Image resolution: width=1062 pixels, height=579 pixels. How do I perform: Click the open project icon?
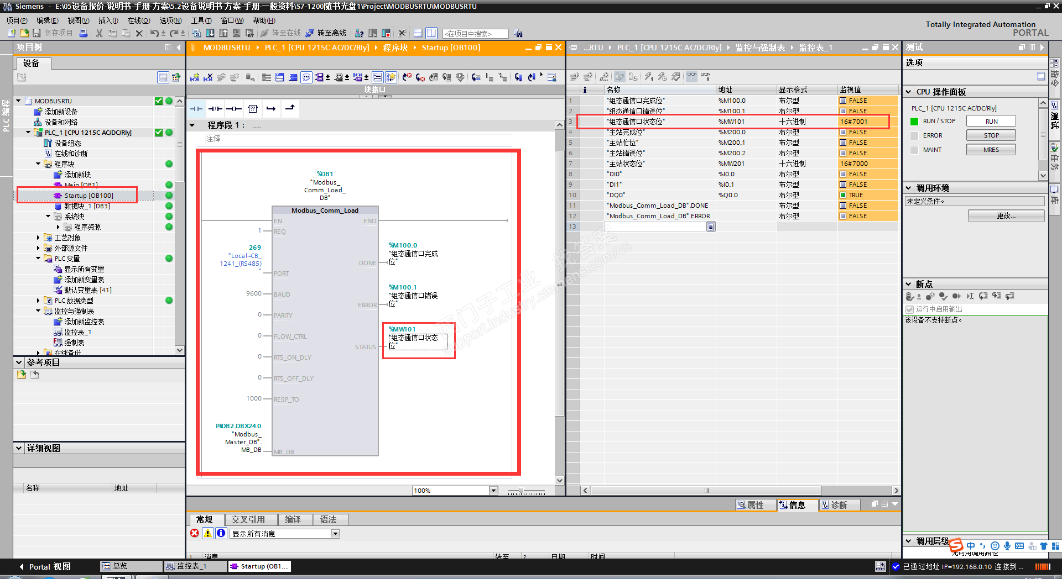tap(24, 33)
